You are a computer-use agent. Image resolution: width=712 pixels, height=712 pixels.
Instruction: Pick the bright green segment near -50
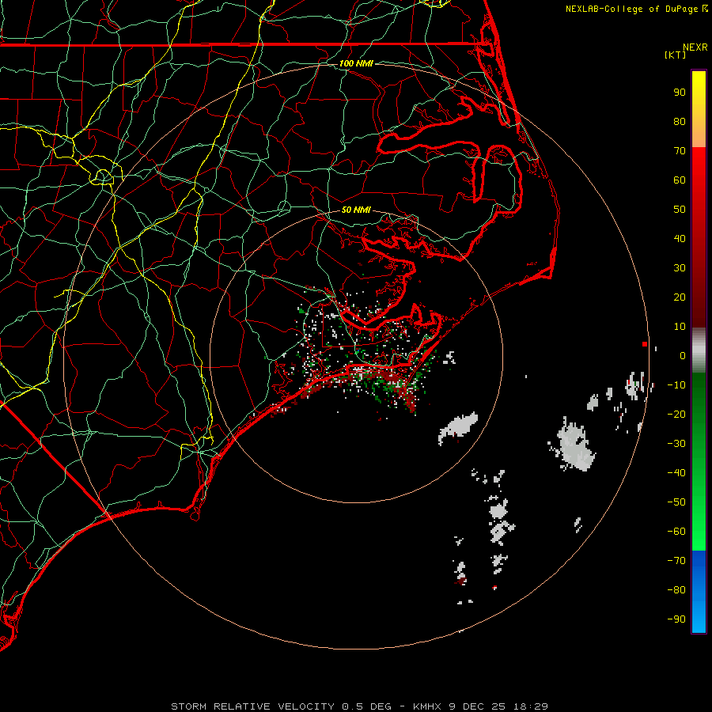tap(699, 502)
